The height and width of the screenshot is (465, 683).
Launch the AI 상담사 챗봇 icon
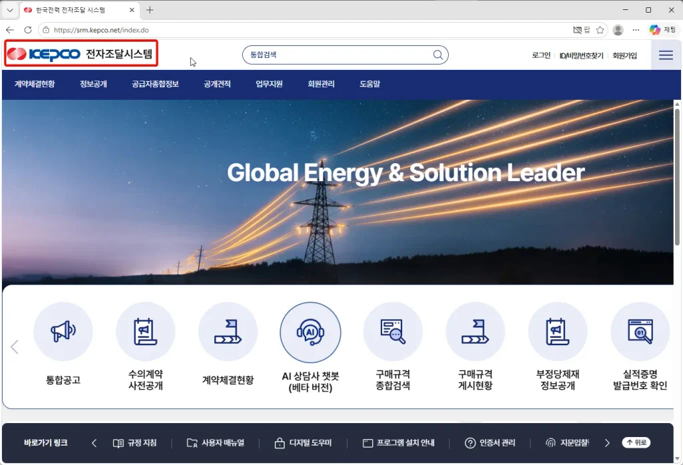pyautogui.click(x=311, y=332)
